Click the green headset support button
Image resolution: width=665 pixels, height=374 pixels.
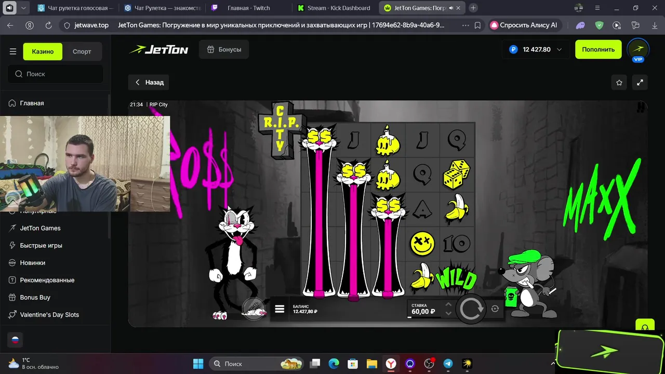(645, 326)
